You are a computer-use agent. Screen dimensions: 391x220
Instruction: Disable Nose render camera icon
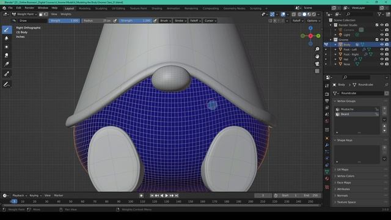(x=387, y=64)
